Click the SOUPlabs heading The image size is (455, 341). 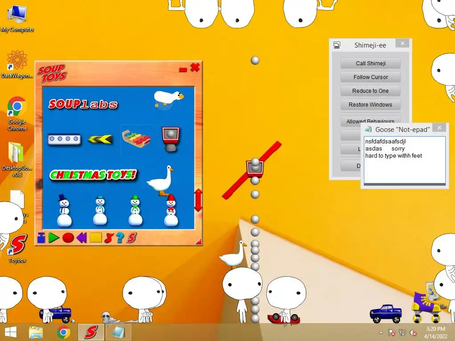83,104
